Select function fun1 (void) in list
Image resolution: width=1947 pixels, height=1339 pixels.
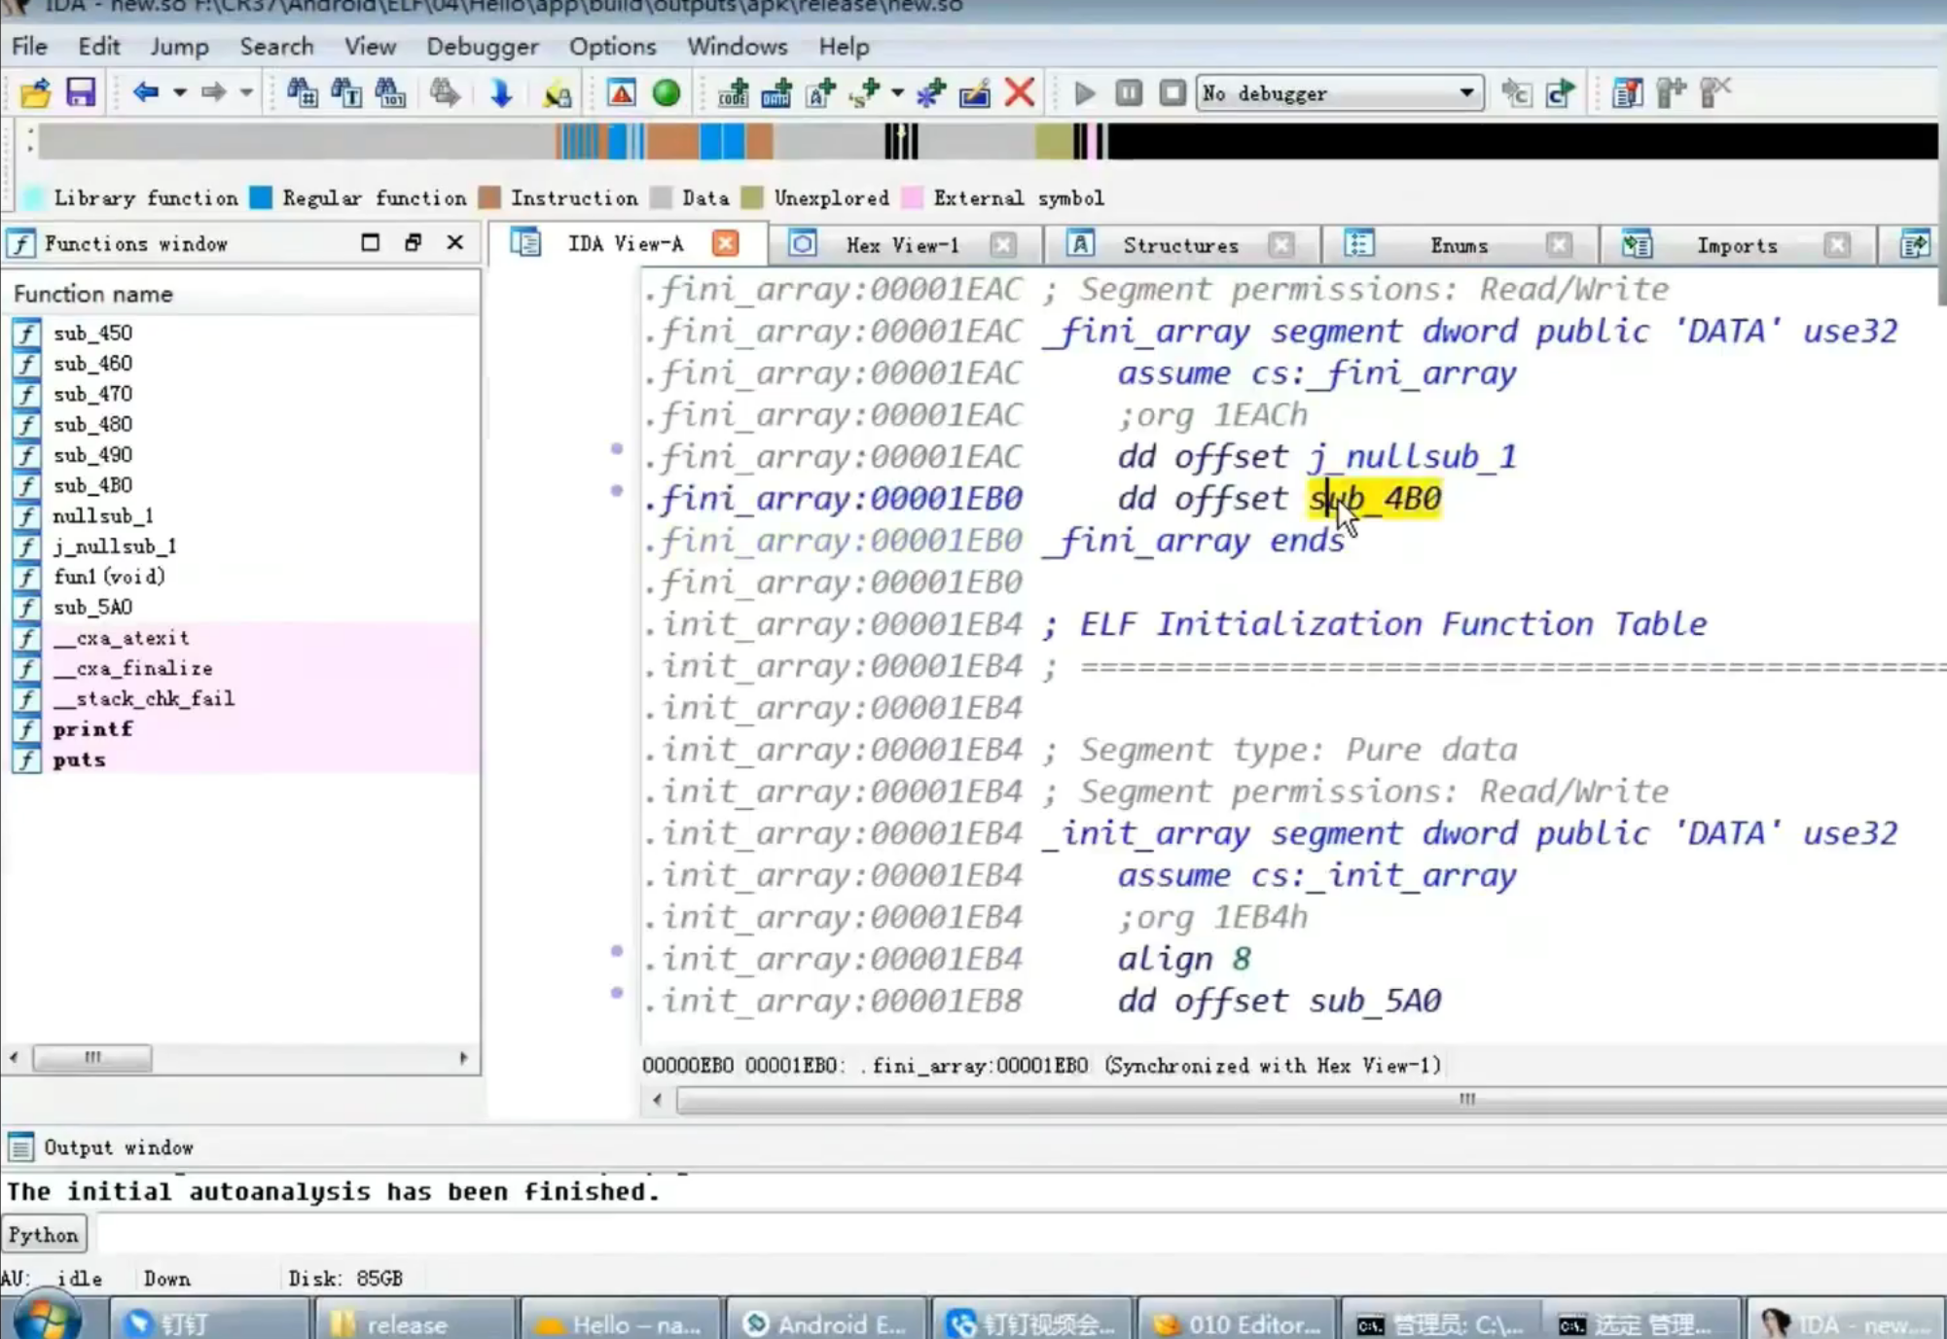(x=109, y=577)
